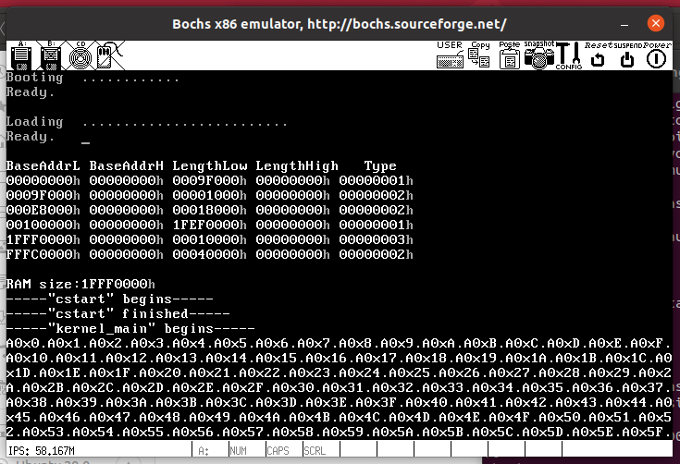Click the Paste clipboard icon
This screenshot has width=680, height=464.
[x=509, y=55]
